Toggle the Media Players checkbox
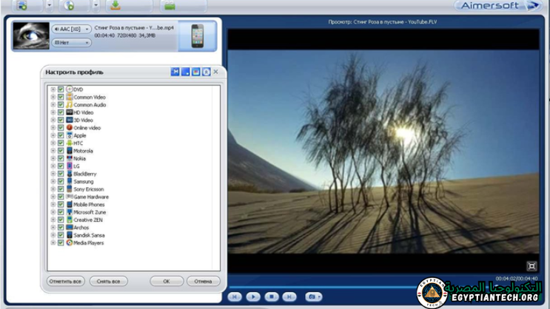The height and width of the screenshot is (309, 550). (x=61, y=242)
